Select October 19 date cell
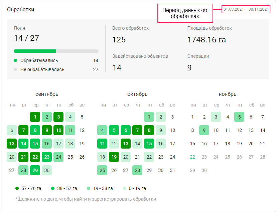 (x=114, y=157)
